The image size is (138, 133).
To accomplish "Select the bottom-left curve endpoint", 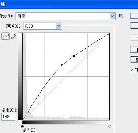I will pos(23,119).
